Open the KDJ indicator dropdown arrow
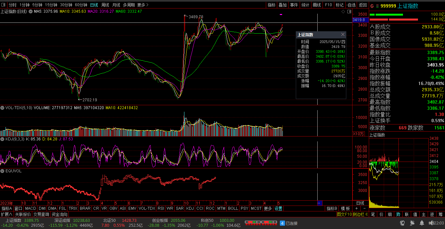The image size is (445, 229). pyautogui.click(x=2, y=139)
